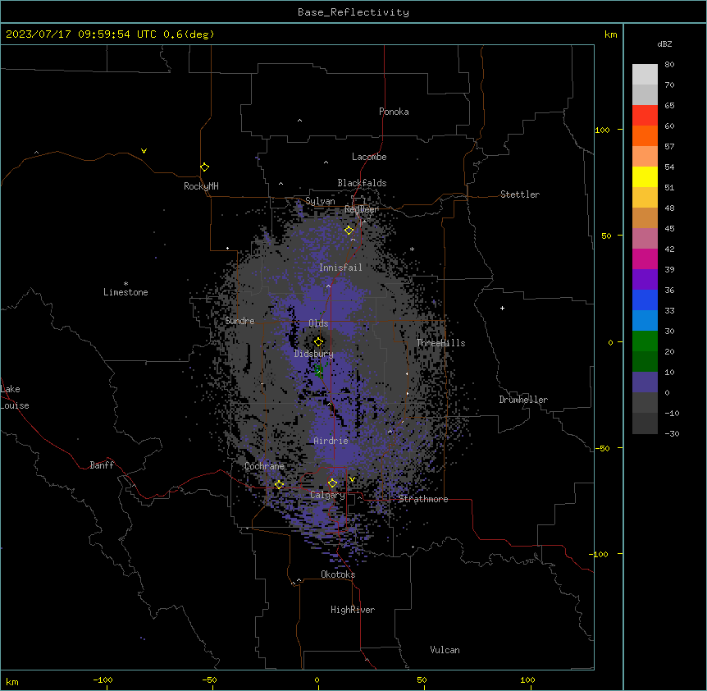Click the yellow station marker near RockyMH
The height and width of the screenshot is (691, 707).
(x=205, y=167)
